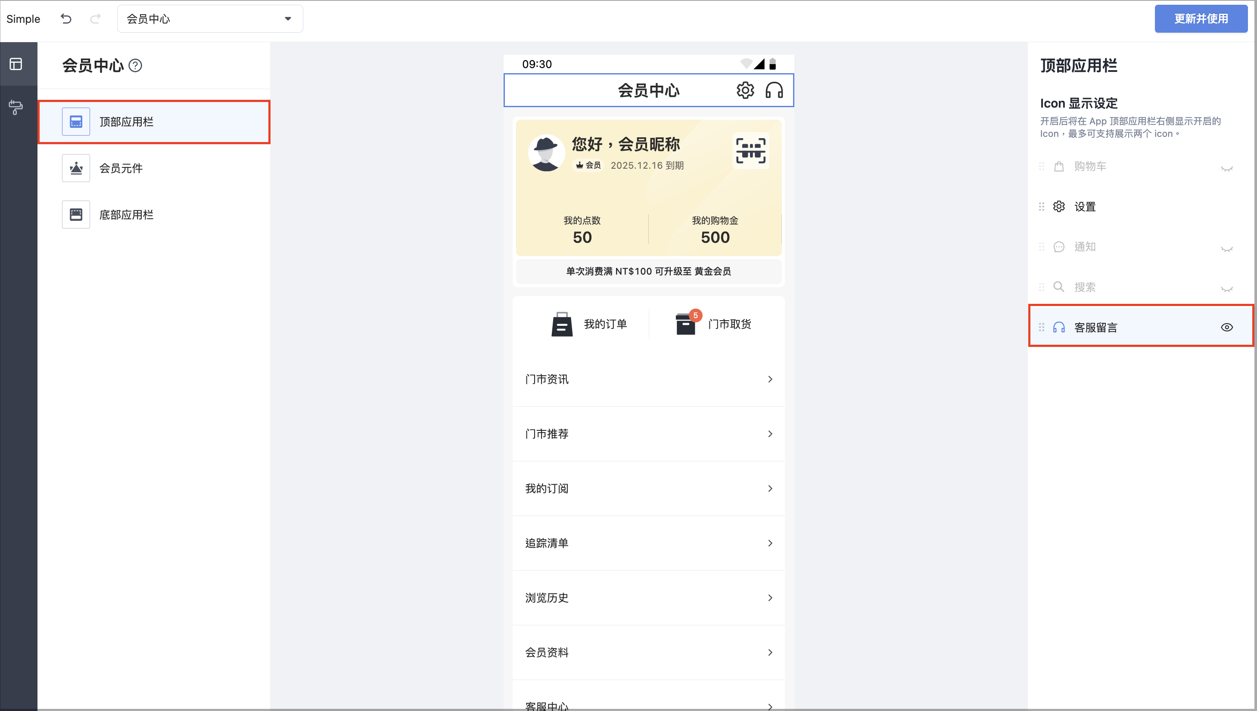Screen dimensions: 1257x711
Task: Click the 单次消费满 NT$100 upgrade banner
Action: click(649, 272)
